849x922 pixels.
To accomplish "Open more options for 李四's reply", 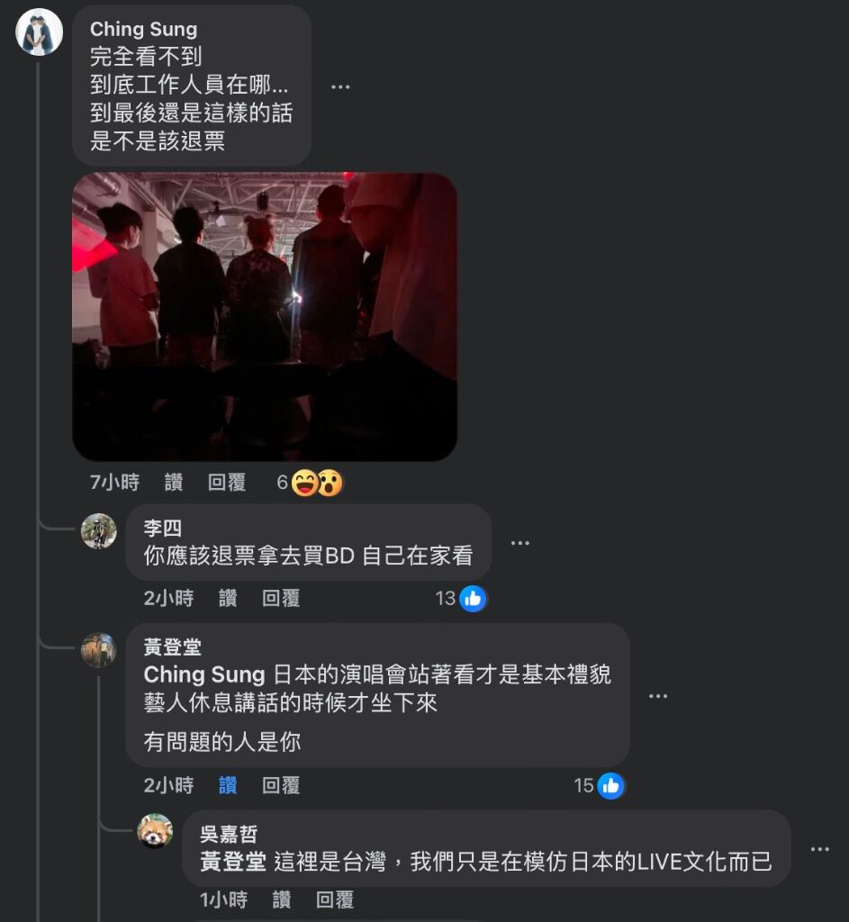I will click(520, 543).
